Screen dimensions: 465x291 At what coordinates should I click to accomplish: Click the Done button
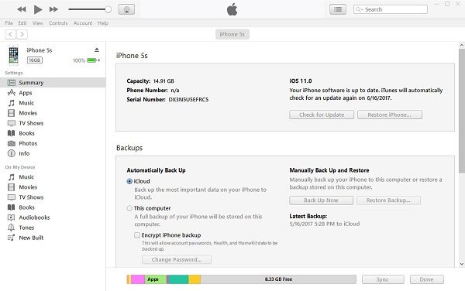[427, 279]
